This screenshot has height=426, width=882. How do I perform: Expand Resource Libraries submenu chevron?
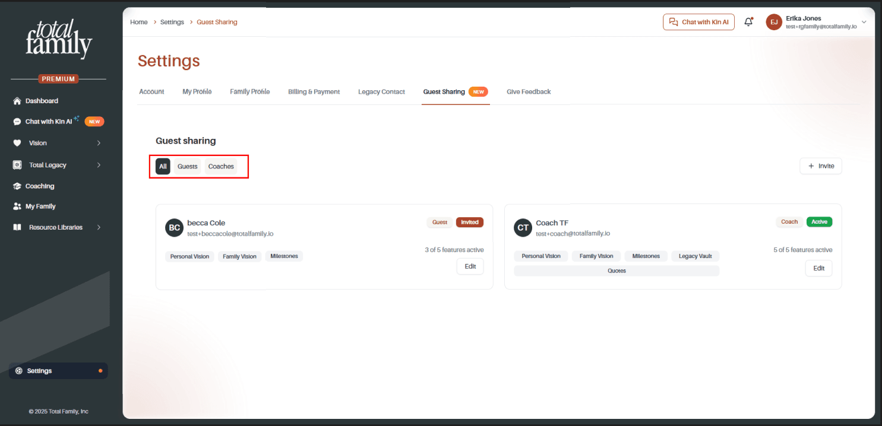pyautogui.click(x=99, y=227)
